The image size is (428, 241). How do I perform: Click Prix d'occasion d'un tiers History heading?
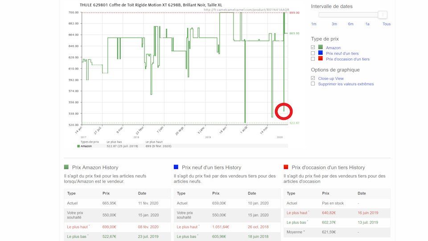click(328, 167)
